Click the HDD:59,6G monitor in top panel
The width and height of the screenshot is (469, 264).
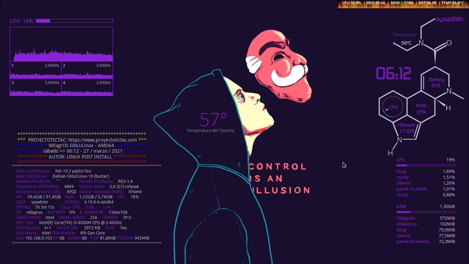[x=376, y=3]
